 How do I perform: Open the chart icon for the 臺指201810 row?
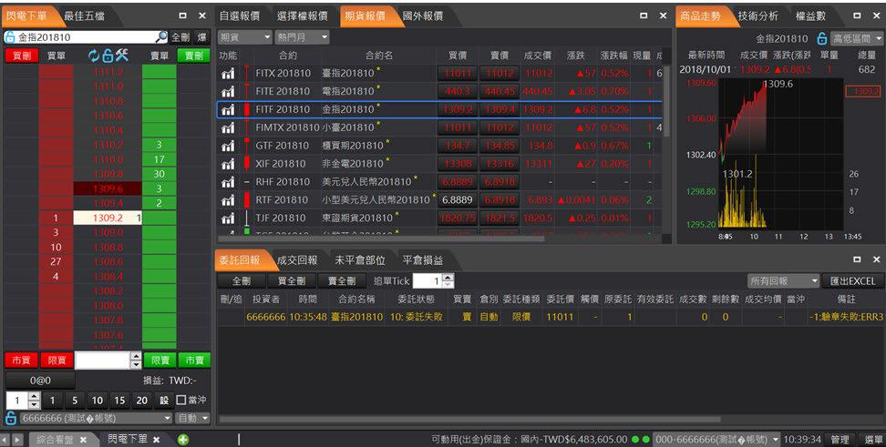[x=228, y=73]
